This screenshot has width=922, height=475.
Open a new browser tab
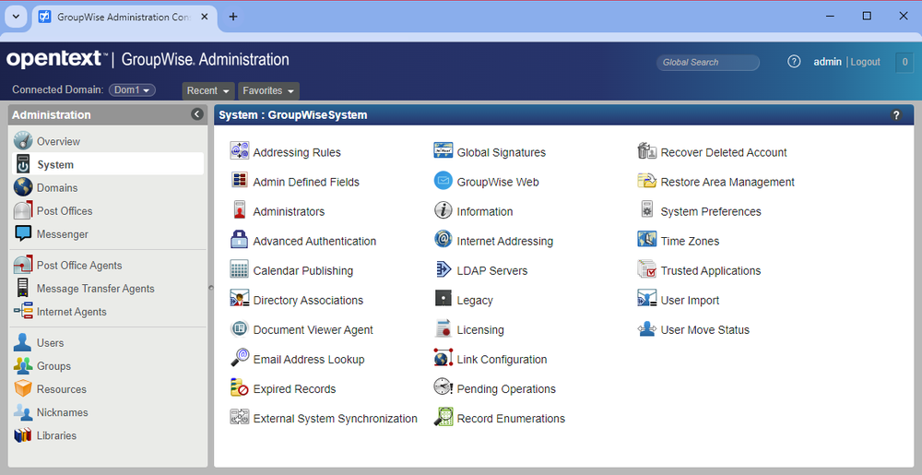point(233,17)
